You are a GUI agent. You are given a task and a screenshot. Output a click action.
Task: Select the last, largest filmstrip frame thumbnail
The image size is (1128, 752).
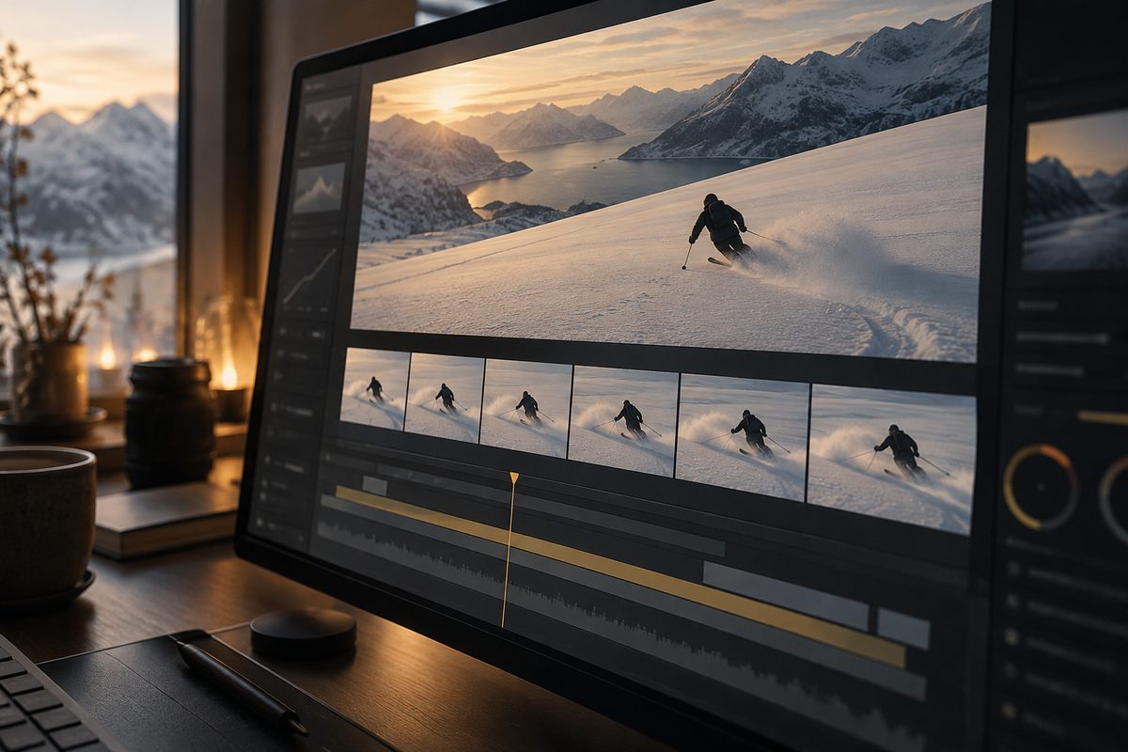pos(891,459)
